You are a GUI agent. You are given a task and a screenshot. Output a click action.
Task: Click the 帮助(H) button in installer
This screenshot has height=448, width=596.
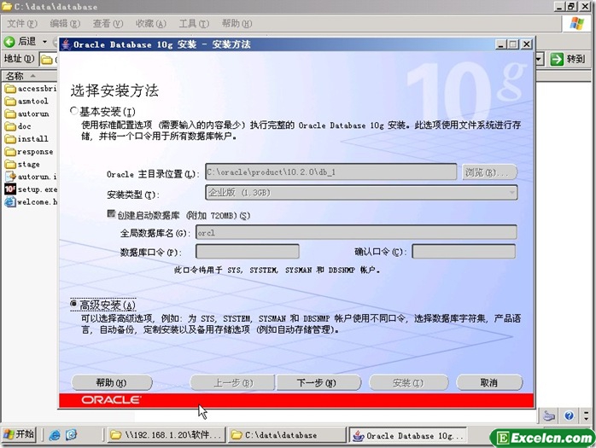pos(112,382)
